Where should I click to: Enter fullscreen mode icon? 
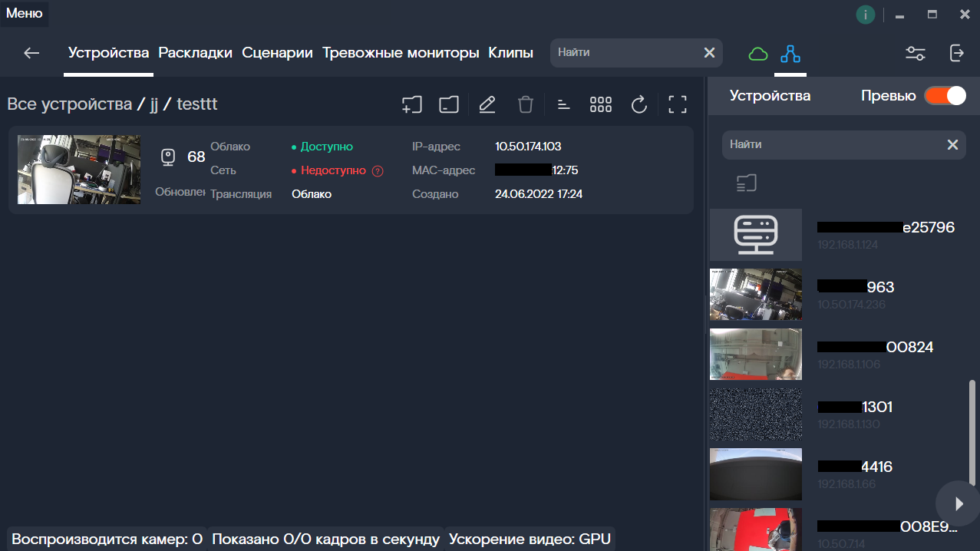pyautogui.click(x=678, y=104)
